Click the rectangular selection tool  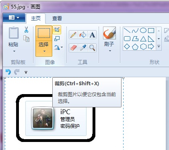tap(44, 33)
